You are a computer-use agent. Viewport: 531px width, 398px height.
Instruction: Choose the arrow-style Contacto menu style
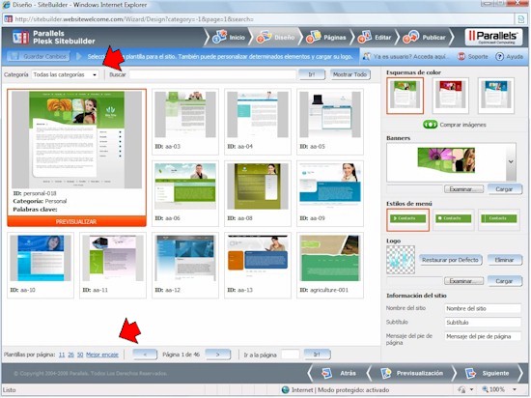pos(407,219)
